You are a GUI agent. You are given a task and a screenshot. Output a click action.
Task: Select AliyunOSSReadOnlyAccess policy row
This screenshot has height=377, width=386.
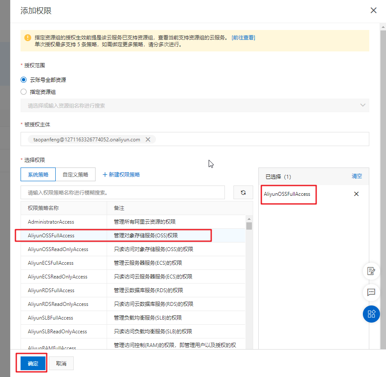[x=133, y=249]
